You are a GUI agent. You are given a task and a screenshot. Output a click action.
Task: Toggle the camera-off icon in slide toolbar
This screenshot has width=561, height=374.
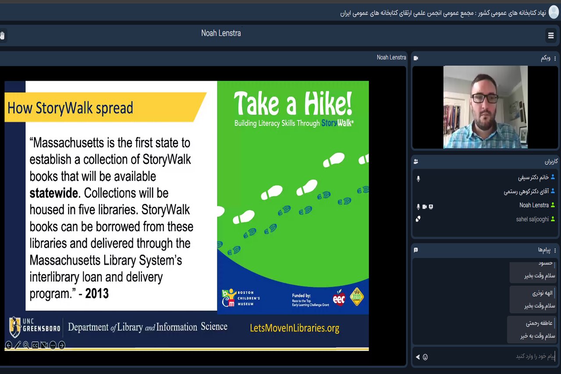coord(44,345)
